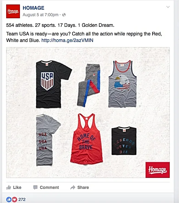Click the Share arrow icon
This screenshot has width=179, height=203.
point(73,188)
